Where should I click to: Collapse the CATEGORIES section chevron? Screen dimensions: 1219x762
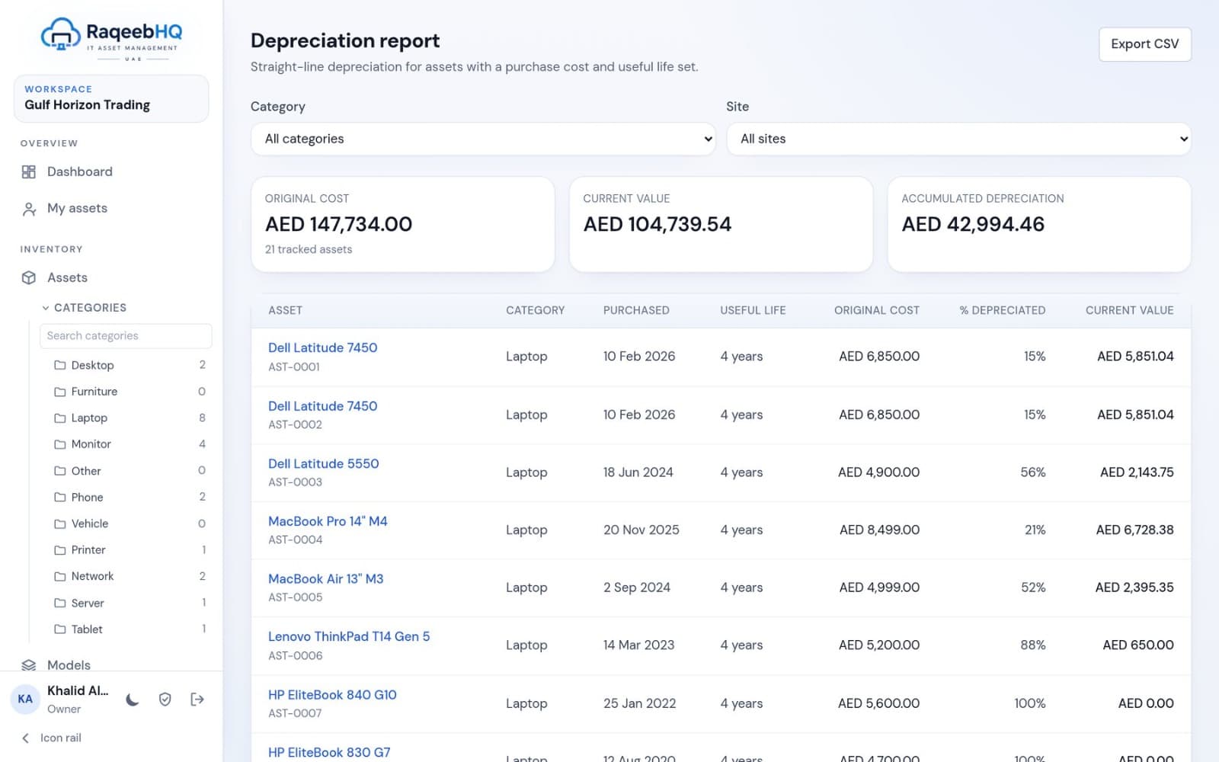(x=46, y=308)
